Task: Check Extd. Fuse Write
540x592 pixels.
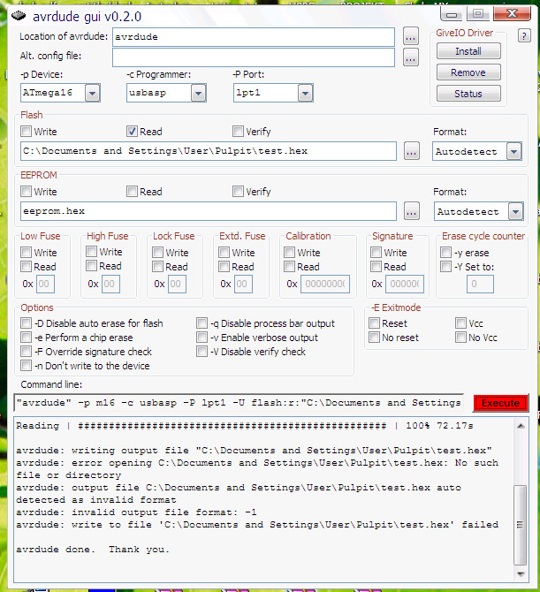Action: tap(224, 252)
